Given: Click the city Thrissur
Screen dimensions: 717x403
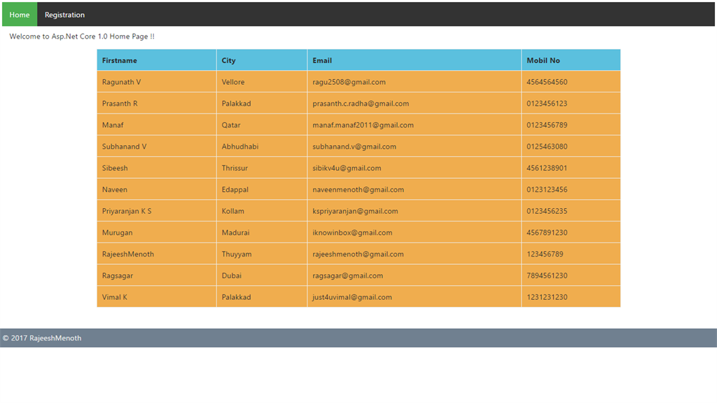Looking at the screenshot, I should click(x=235, y=168).
